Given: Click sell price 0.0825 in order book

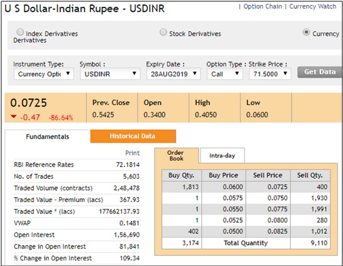Looking at the screenshot, I should tap(277, 231).
